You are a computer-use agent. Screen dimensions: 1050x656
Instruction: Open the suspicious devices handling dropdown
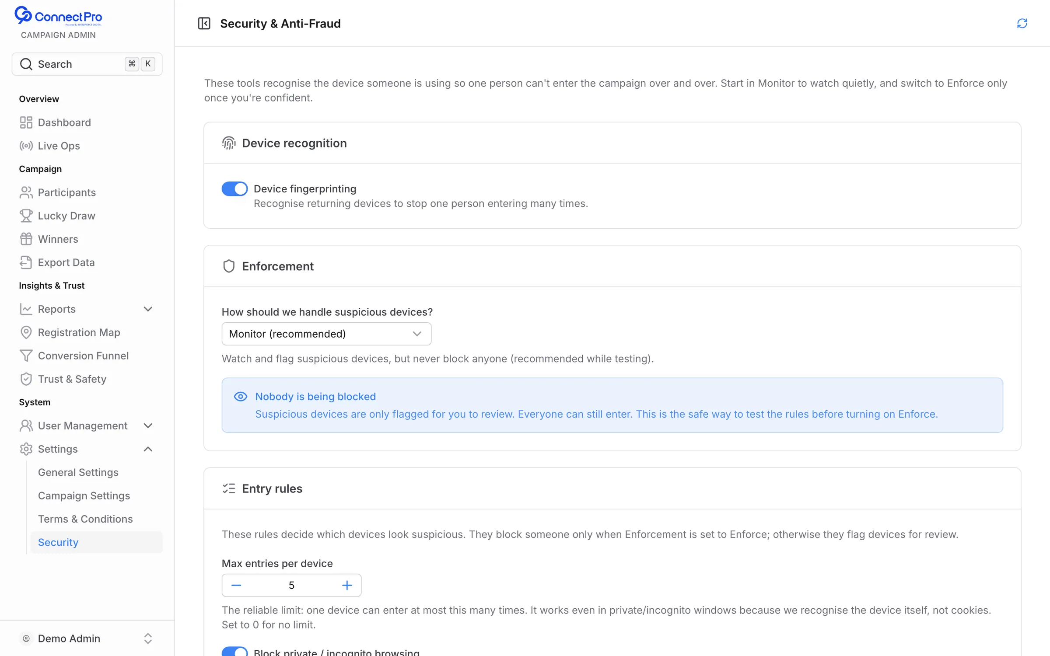click(x=326, y=334)
